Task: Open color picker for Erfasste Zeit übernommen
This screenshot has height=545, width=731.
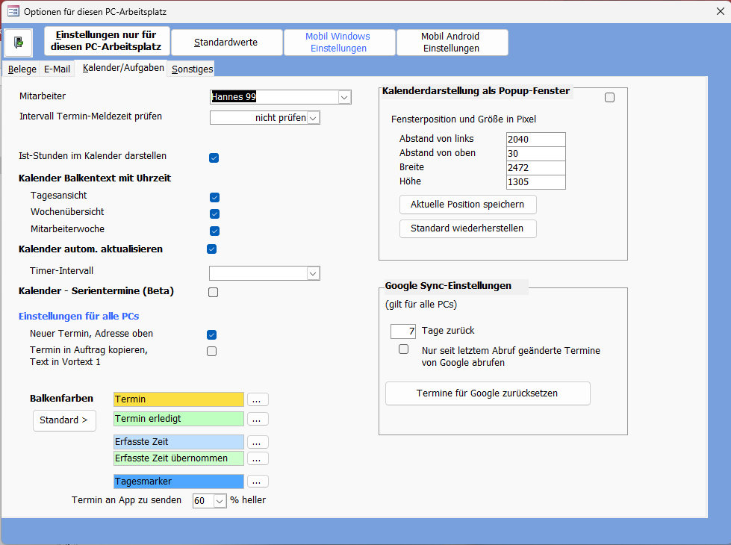Action: [258, 458]
